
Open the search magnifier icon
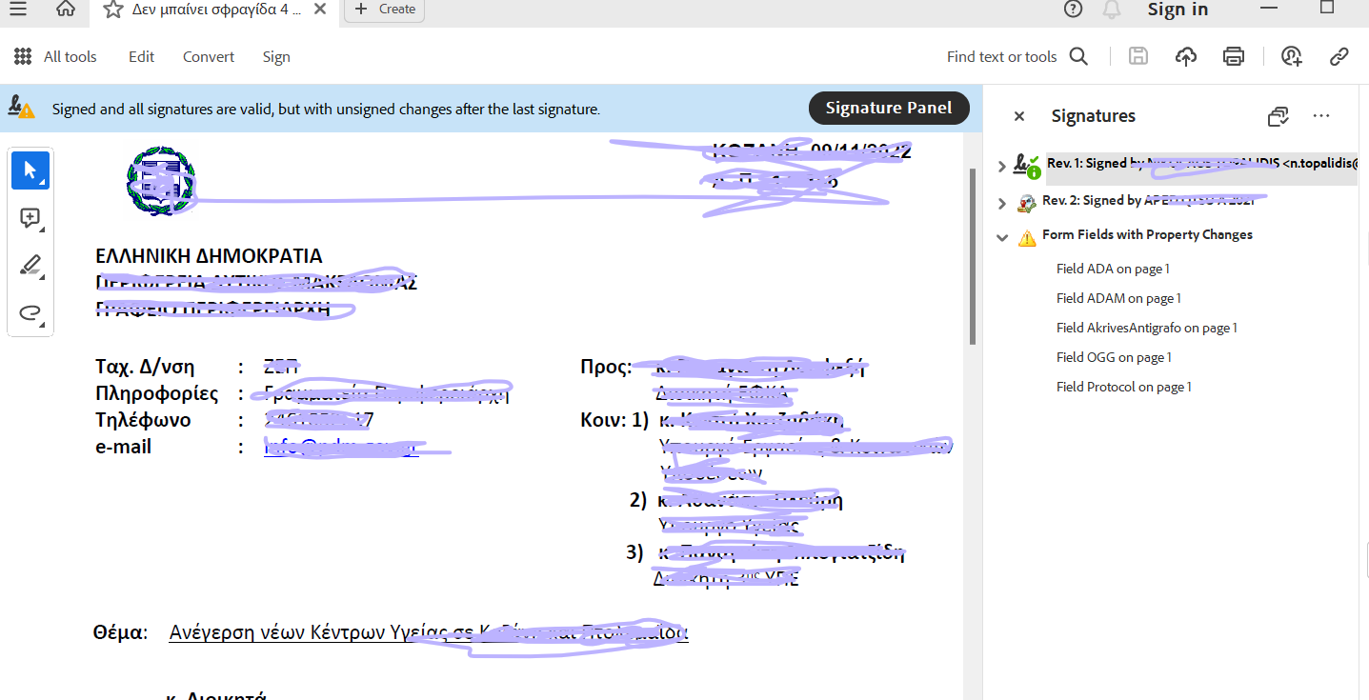(x=1078, y=57)
